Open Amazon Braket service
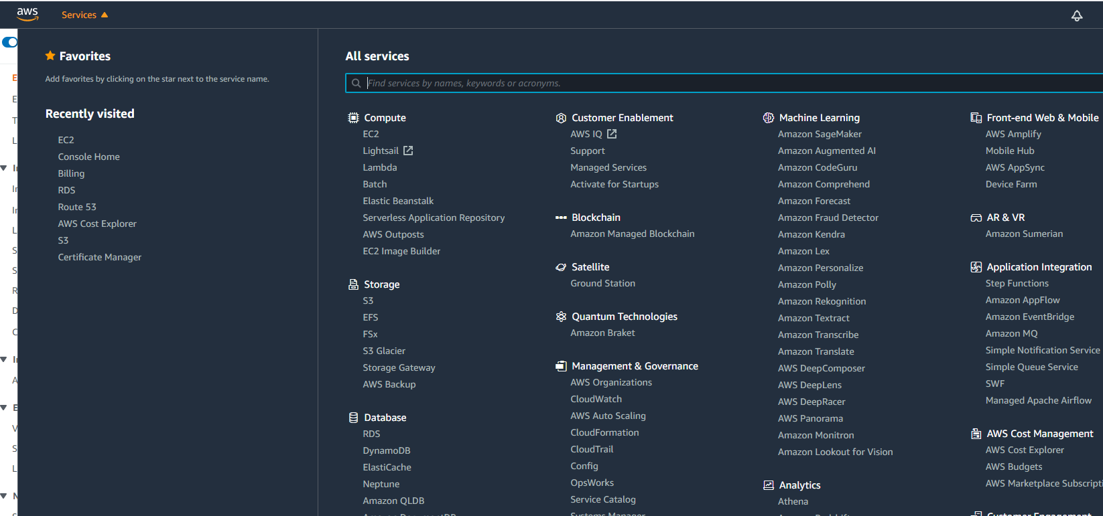Screen dimensions: 1103x516 [x=602, y=333]
